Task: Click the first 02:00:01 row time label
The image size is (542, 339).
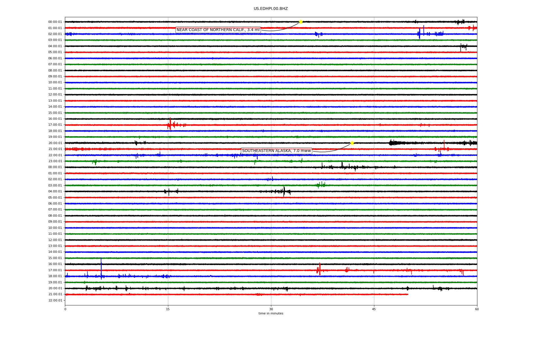Action: [x=55, y=34]
